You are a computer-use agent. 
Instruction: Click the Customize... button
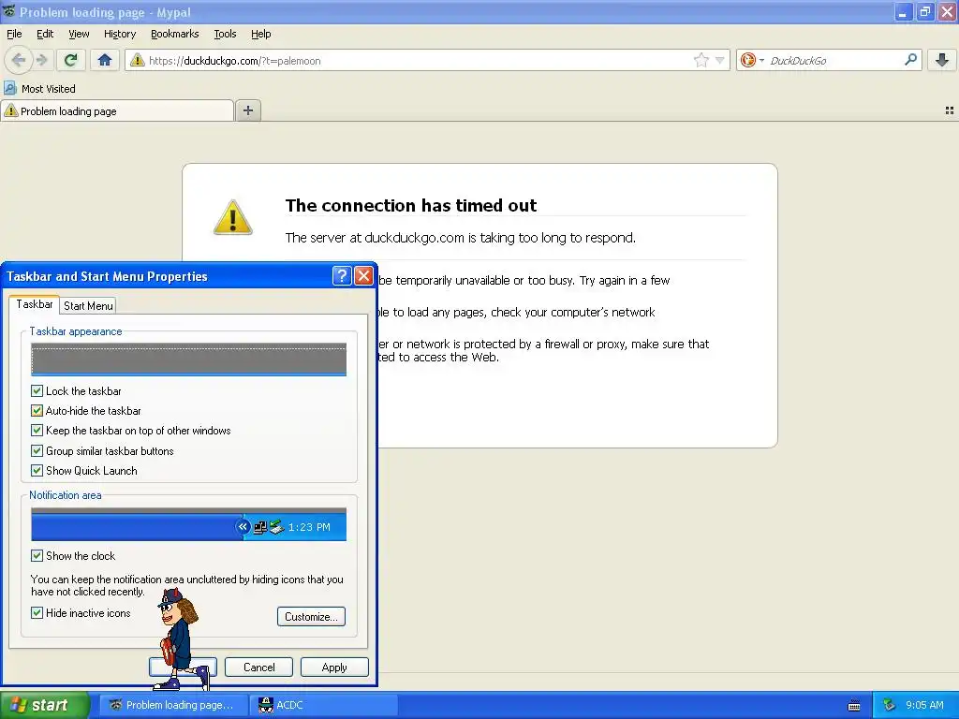tap(311, 616)
